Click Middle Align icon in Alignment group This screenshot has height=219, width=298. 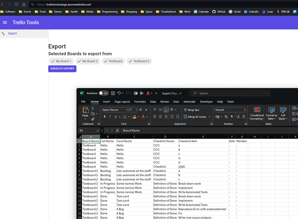coord(160,110)
